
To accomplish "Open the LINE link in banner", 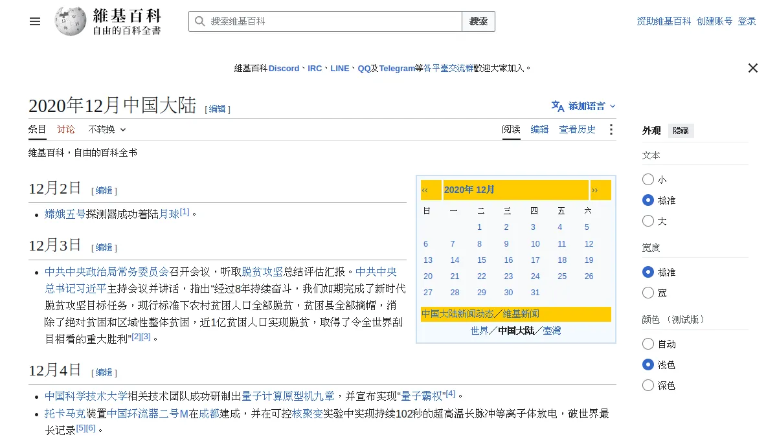I will (x=339, y=68).
